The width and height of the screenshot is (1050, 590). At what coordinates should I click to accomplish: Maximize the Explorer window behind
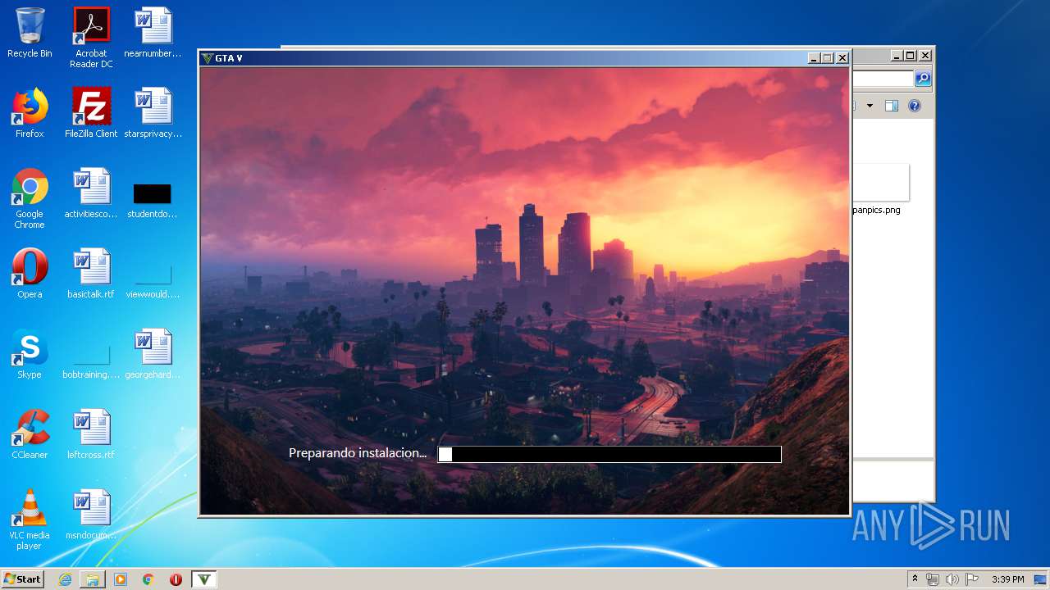pos(911,56)
